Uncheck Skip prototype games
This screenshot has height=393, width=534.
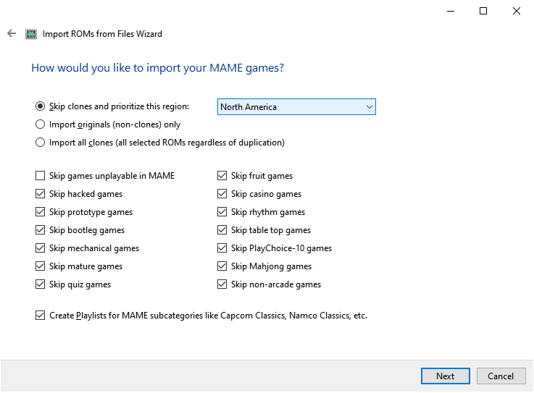pos(40,211)
